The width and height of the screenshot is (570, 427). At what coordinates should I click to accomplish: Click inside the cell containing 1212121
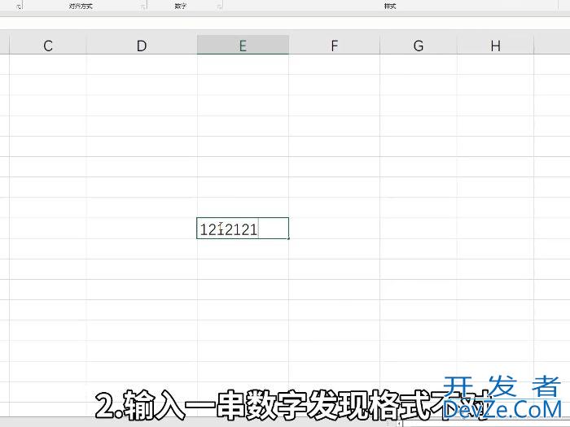(x=243, y=229)
